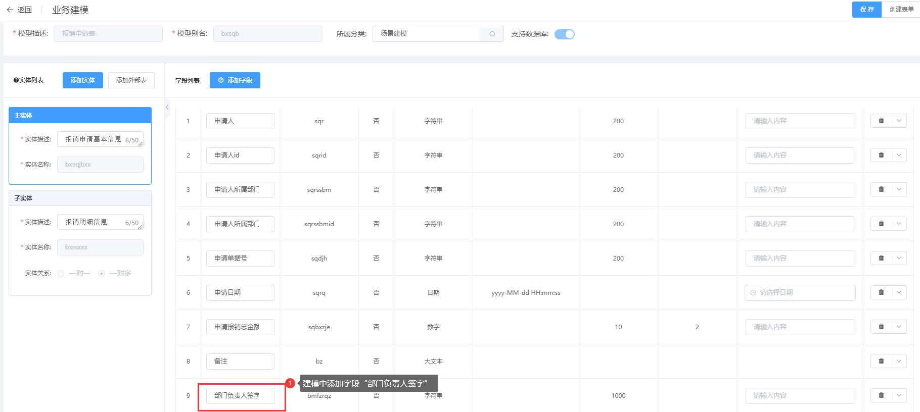Open the 请选择日期 date picker field

(x=800, y=292)
